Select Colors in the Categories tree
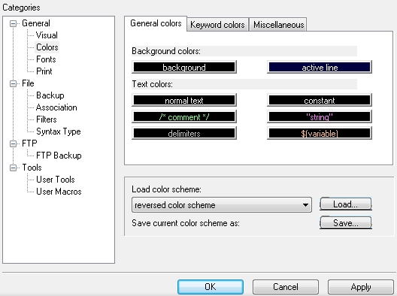Viewport: 397px width, 296px height. [47, 47]
